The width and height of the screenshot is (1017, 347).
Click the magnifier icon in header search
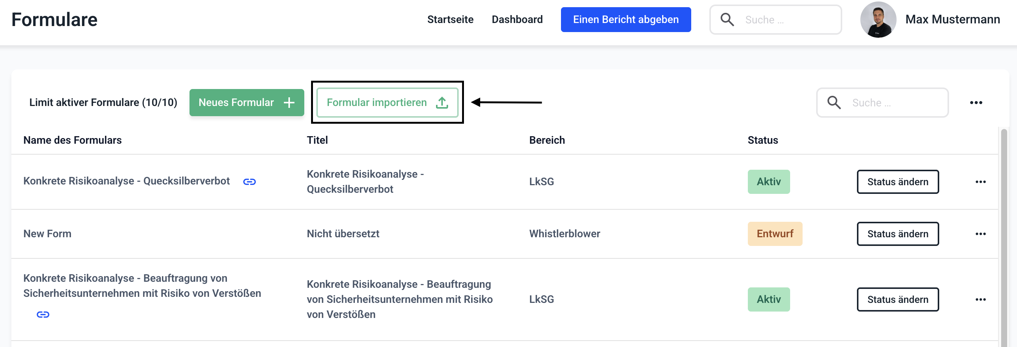[x=727, y=20]
